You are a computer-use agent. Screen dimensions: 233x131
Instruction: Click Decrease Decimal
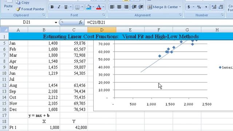[221, 7]
